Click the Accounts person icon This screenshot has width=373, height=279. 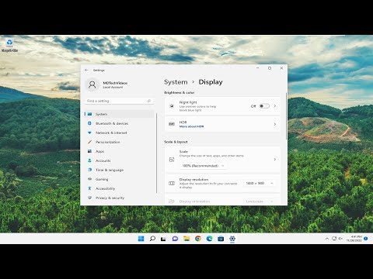(x=89, y=160)
